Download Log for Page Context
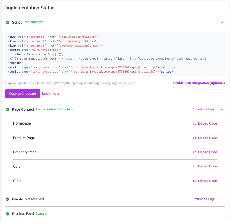 point(203,109)
